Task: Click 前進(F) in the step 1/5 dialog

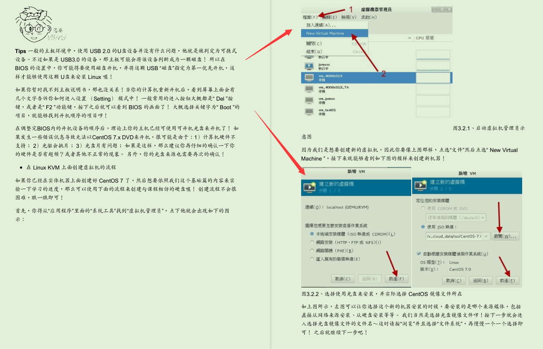Action: [x=397, y=278]
